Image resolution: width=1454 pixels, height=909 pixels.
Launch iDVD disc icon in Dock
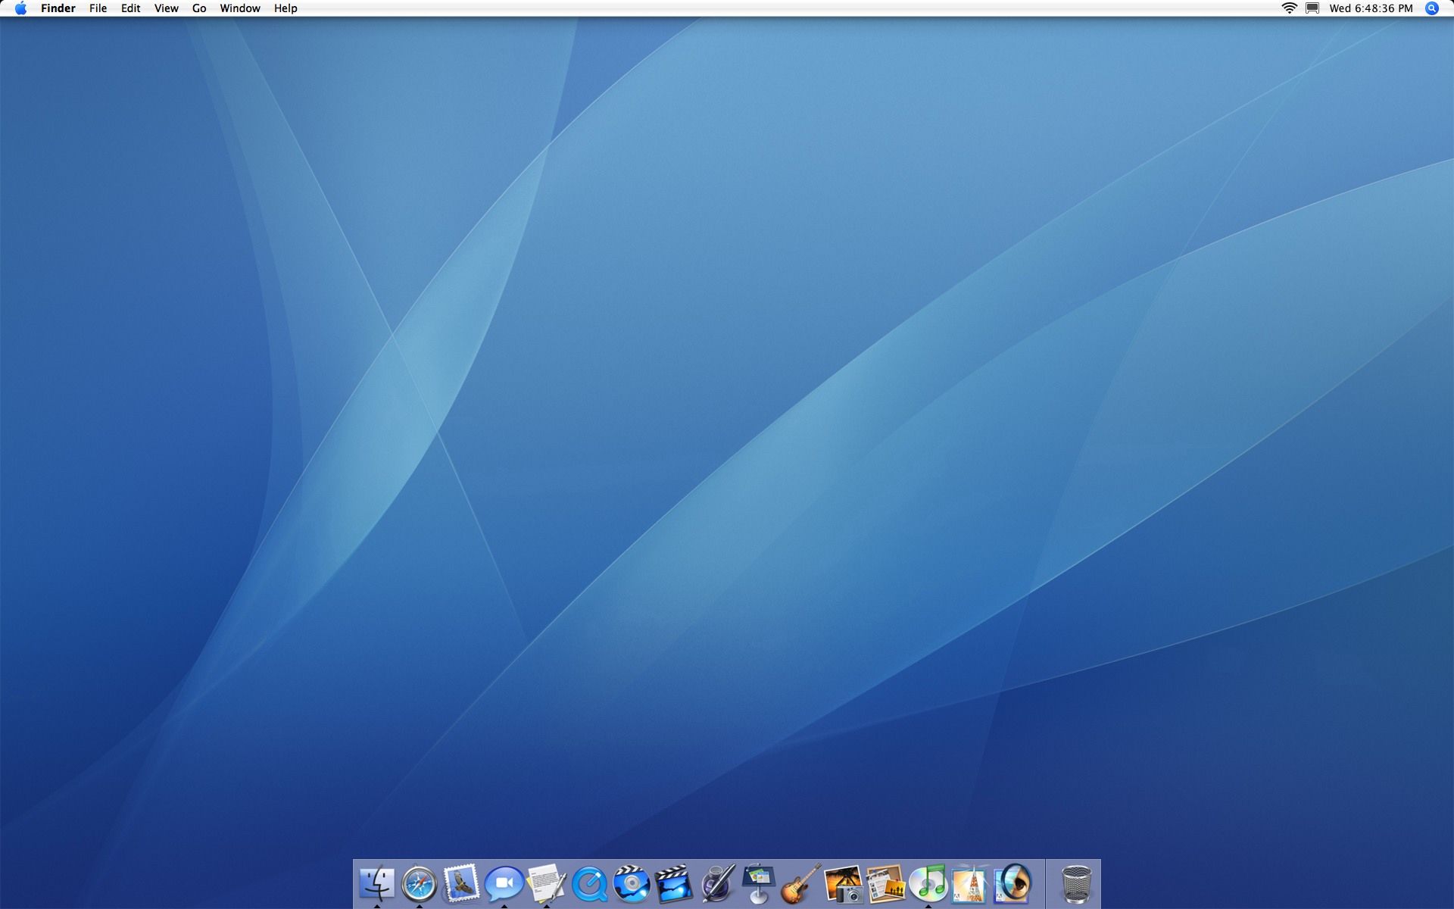pyautogui.click(x=632, y=883)
